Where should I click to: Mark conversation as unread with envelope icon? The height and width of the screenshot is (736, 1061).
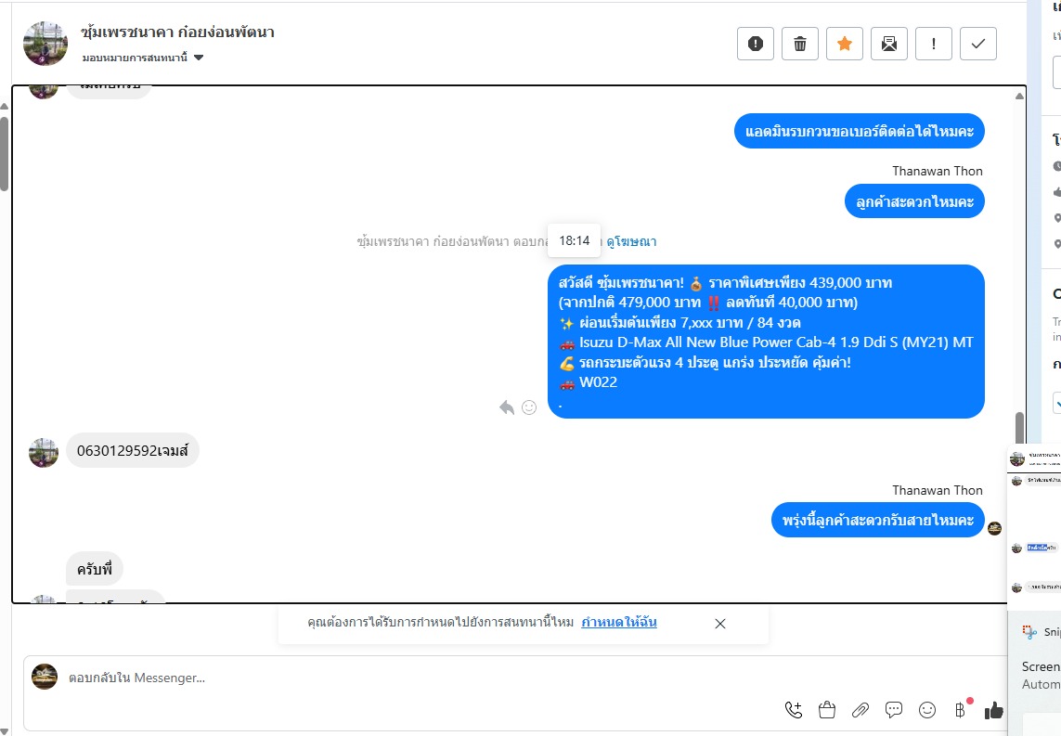[889, 44]
